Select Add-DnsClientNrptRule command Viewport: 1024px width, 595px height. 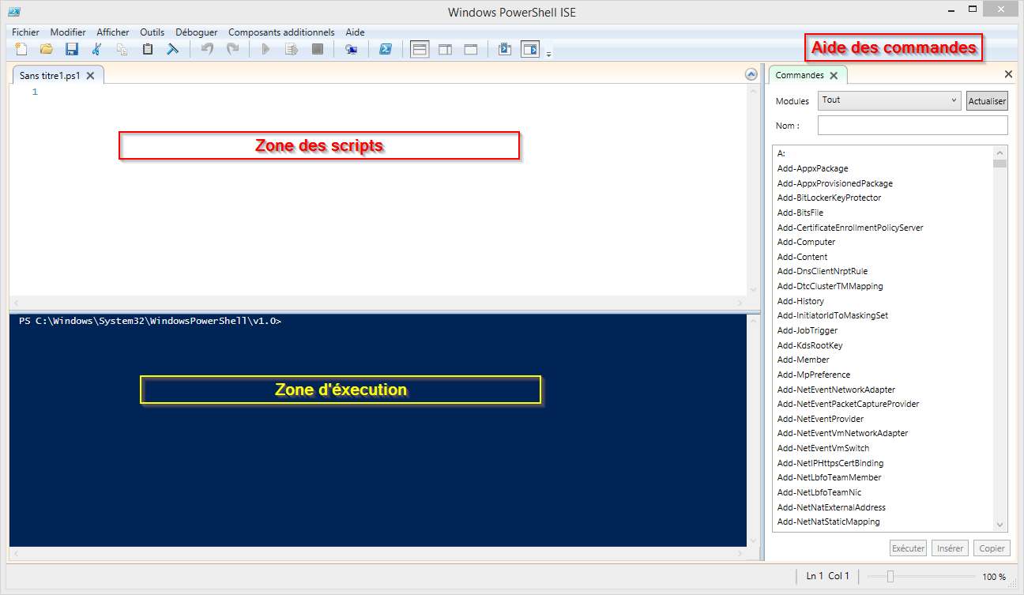(x=822, y=271)
